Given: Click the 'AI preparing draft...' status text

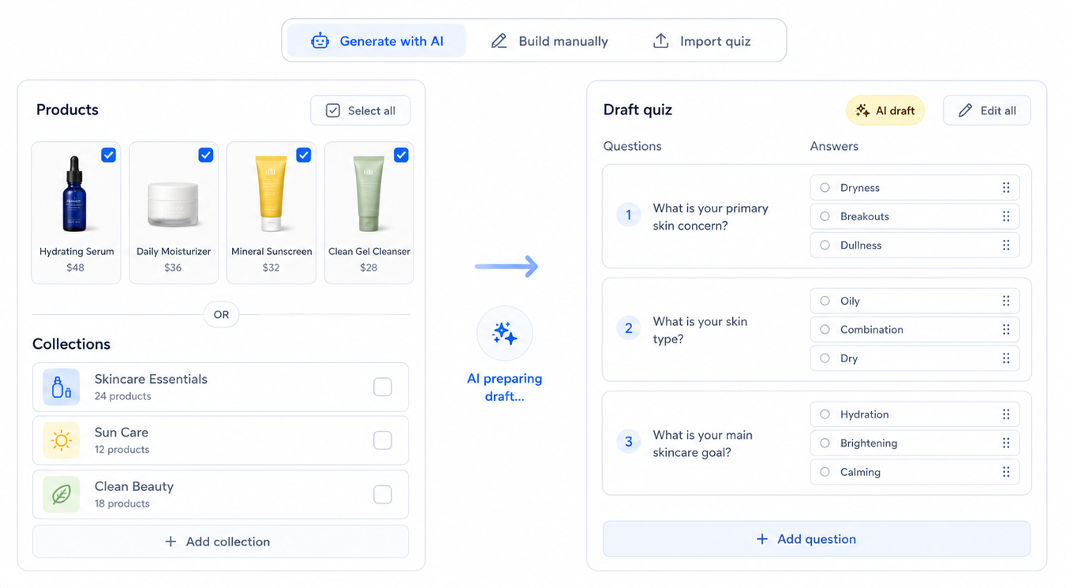Looking at the screenshot, I should 505,387.
